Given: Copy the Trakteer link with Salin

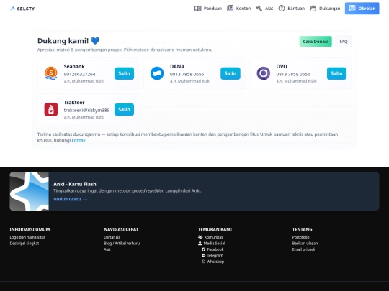Looking at the screenshot, I should [x=124, y=110].
